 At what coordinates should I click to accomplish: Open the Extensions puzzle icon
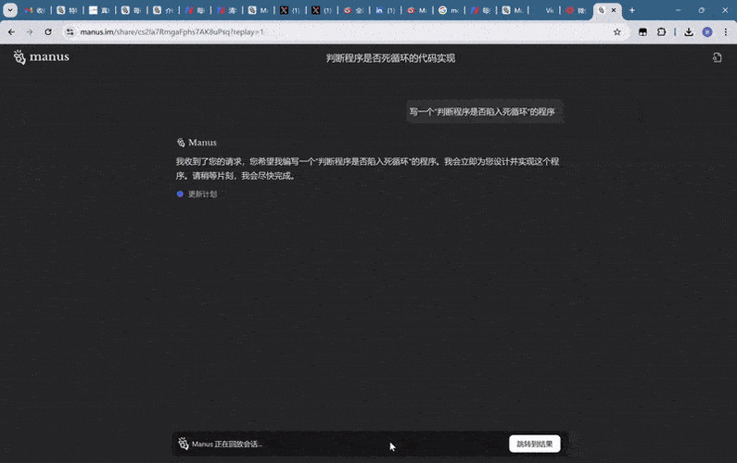point(661,31)
